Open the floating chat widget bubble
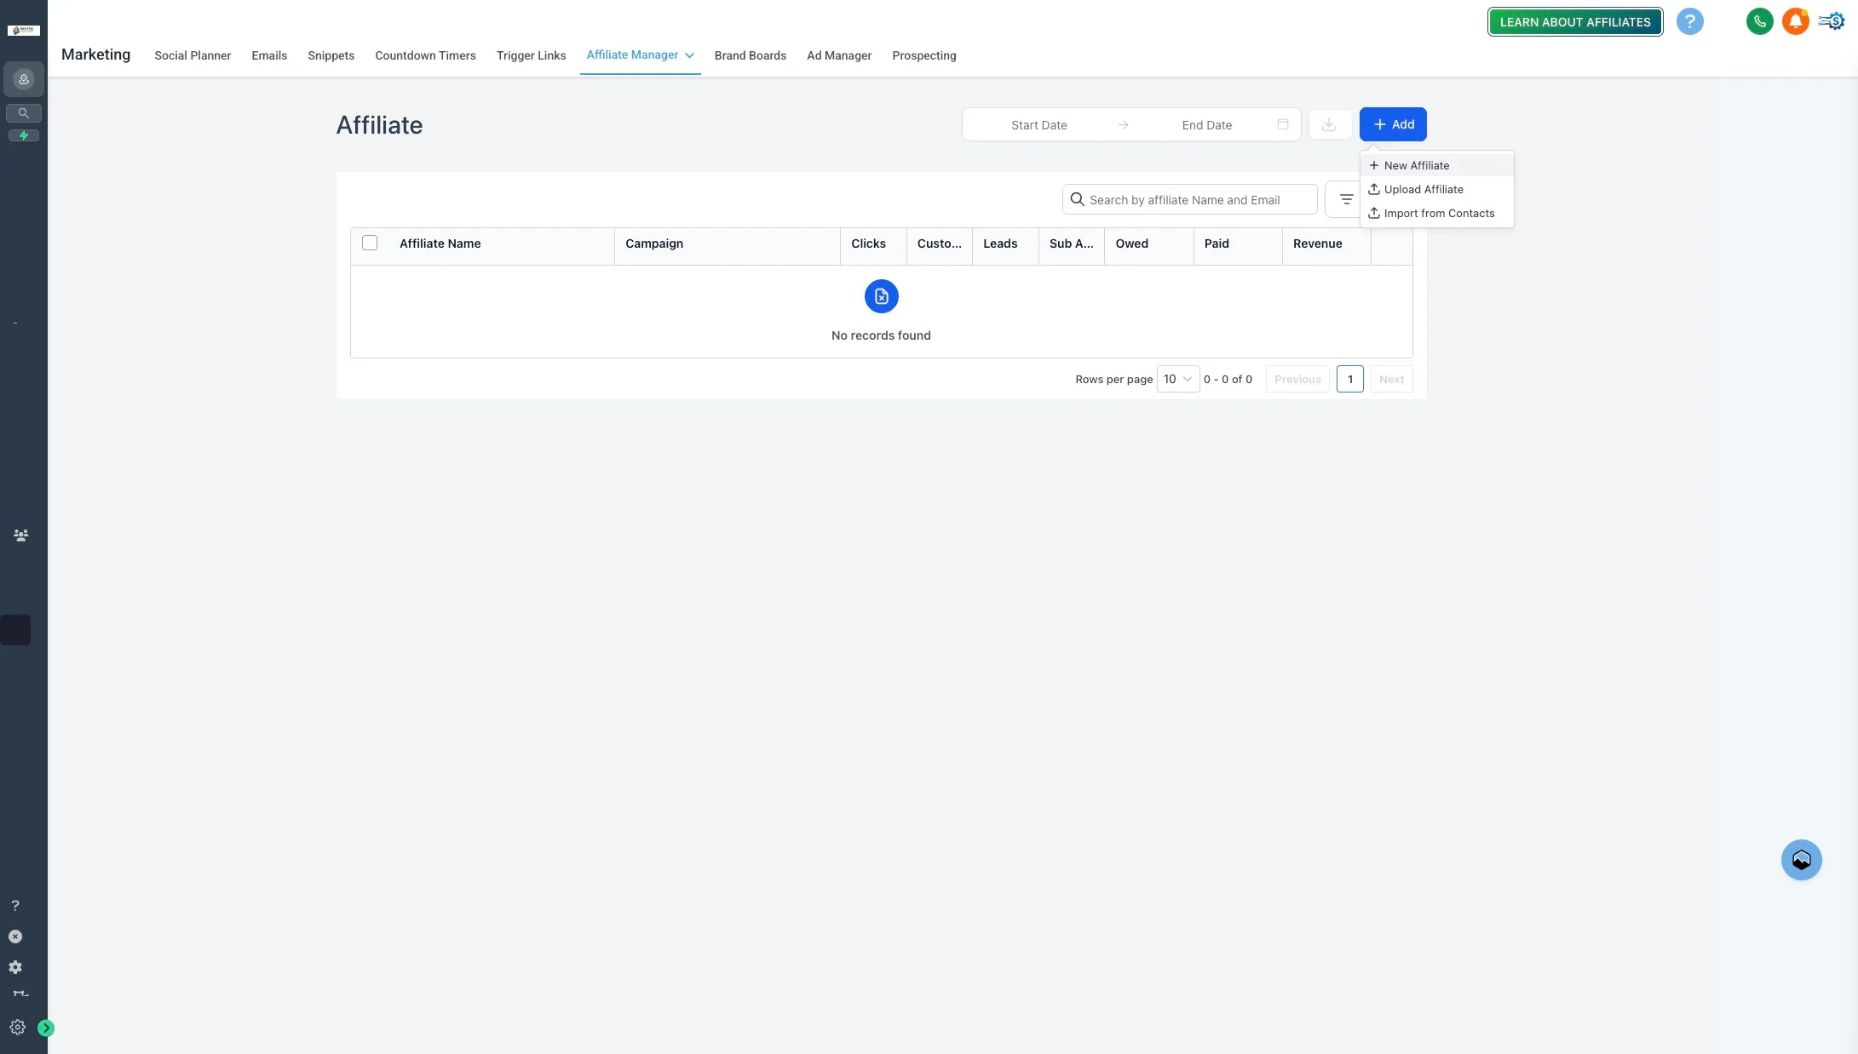1858x1054 pixels. (1801, 860)
